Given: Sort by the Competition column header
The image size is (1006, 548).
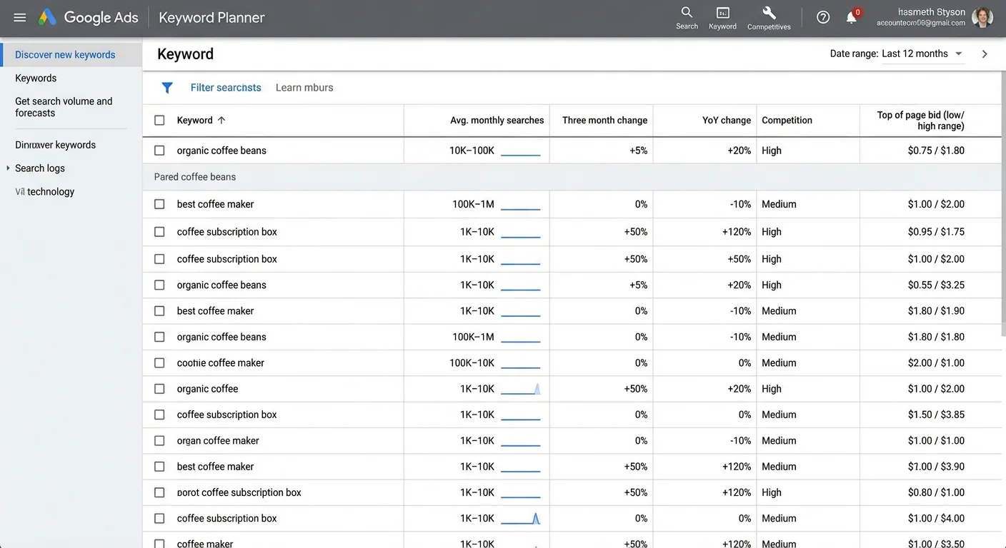Looking at the screenshot, I should (787, 120).
